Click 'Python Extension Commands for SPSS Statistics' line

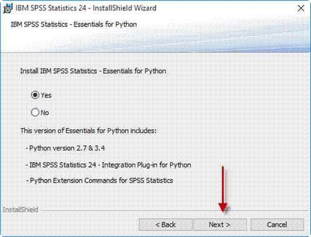99,180
